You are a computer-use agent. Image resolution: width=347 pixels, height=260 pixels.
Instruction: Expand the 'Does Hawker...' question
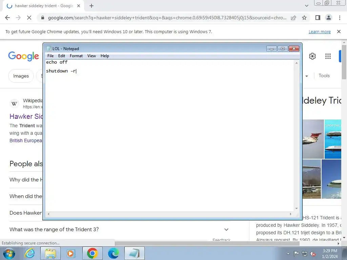[x=26, y=213]
